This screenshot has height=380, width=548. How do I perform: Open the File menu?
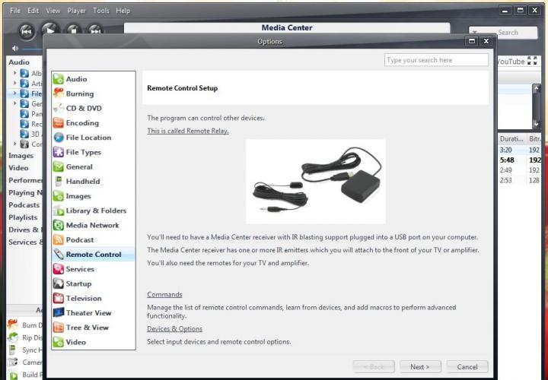click(x=15, y=11)
